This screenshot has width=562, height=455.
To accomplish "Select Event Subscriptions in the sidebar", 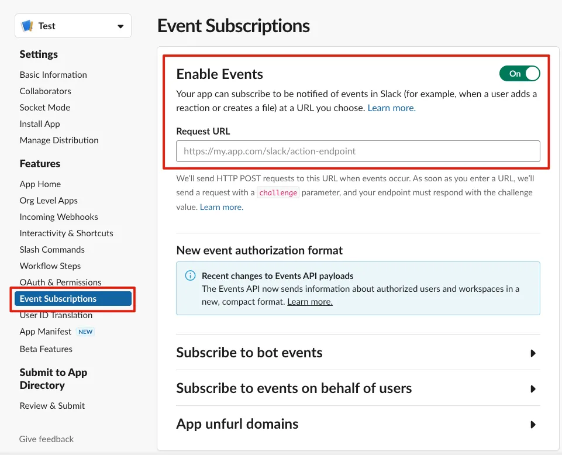I will 58,299.
